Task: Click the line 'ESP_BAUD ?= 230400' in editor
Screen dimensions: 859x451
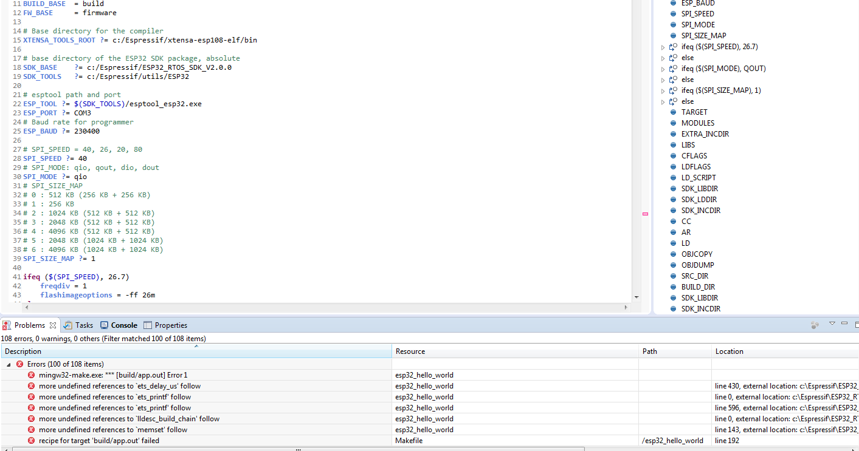Action: pyautogui.click(x=61, y=131)
